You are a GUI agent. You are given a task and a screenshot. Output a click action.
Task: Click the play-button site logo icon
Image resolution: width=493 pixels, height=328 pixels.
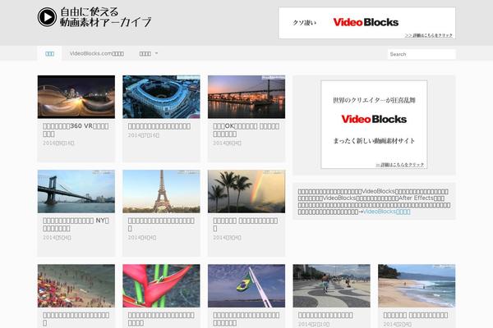click(x=47, y=17)
